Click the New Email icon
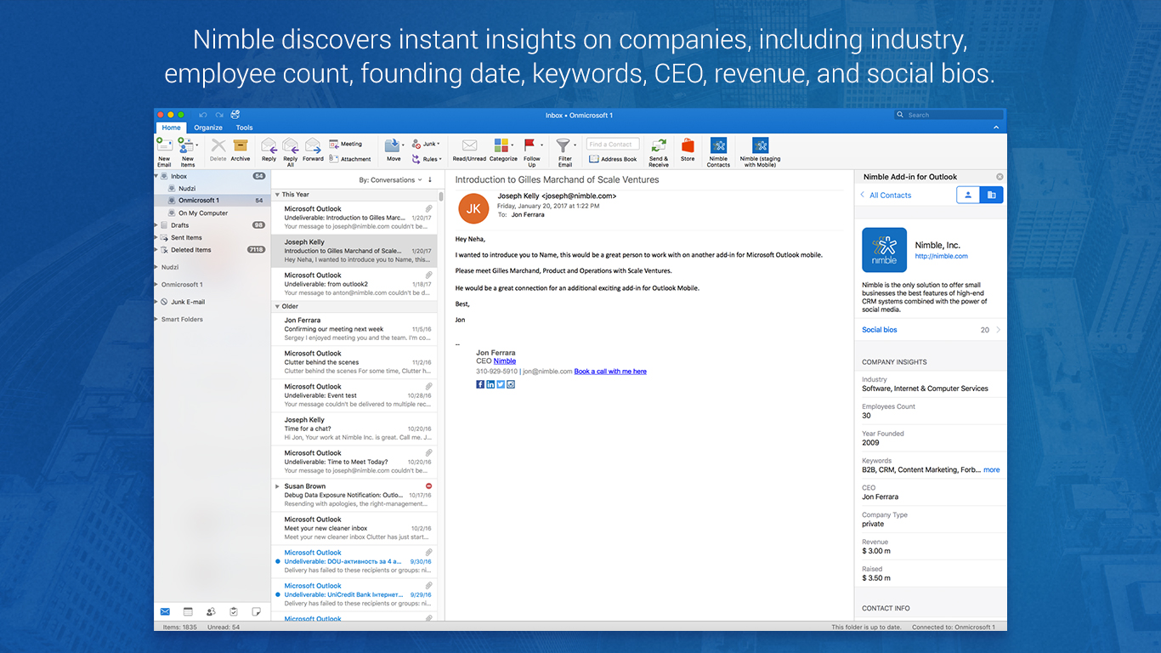Screen dimensions: 1161x653 pos(164,145)
